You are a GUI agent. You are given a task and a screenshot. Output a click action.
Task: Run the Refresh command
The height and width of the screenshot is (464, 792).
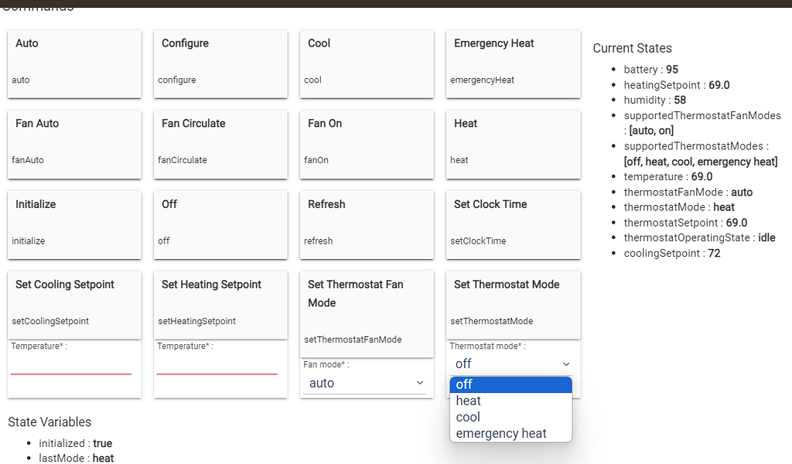[x=366, y=225]
